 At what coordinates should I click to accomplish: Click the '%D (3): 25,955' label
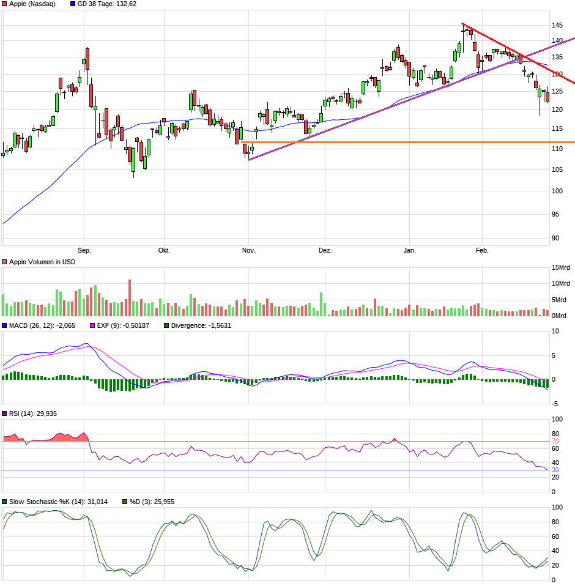[152, 502]
